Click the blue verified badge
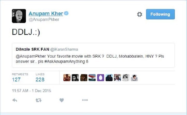The height and width of the screenshot is (115, 187). click(x=66, y=13)
